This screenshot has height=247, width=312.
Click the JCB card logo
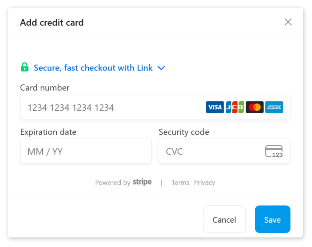(235, 107)
